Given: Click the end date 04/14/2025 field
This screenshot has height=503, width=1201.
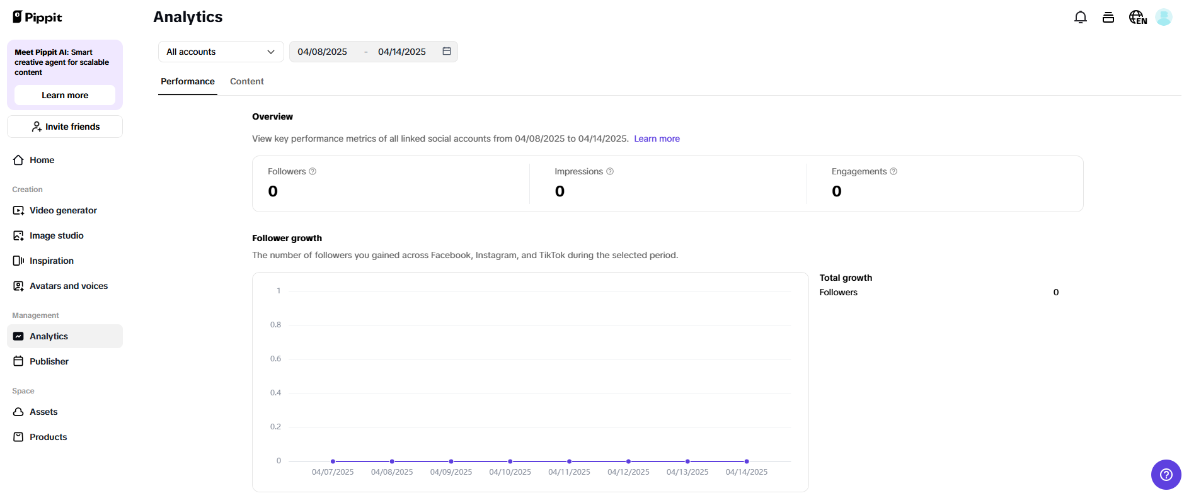Looking at the screenshot, I should pos(402,52).
